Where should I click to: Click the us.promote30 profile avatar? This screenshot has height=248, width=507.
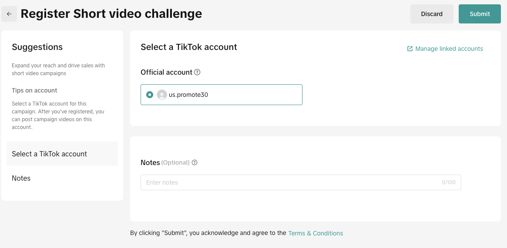[162, 95]
